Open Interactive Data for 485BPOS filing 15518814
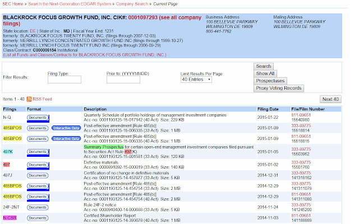The height and width of the screenshot is (224, 359). pyautogui.click(x=66, y=128)
